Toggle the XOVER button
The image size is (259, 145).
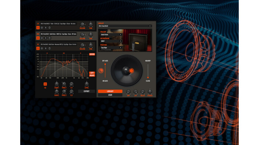click(x=92, y=54)
